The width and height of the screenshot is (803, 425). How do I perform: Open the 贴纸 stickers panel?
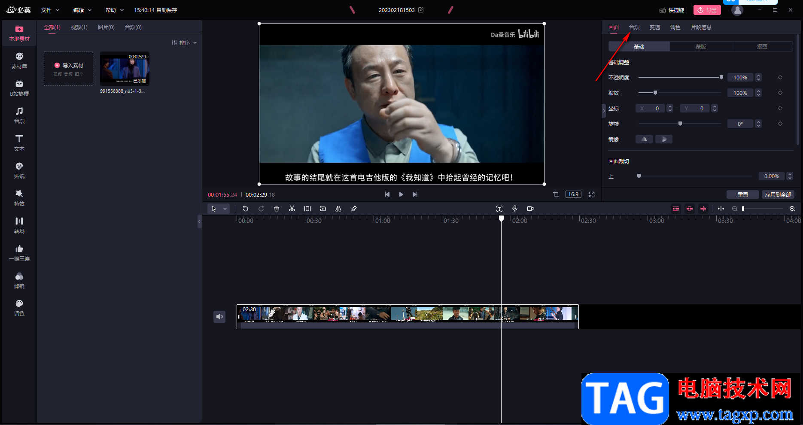tap(19, 171)
